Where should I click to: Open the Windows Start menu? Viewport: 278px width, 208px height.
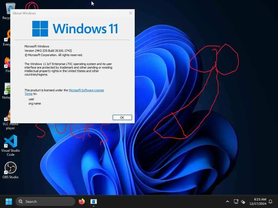[9, 201]
